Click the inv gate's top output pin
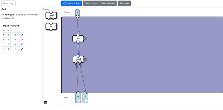 click(78, 35)
